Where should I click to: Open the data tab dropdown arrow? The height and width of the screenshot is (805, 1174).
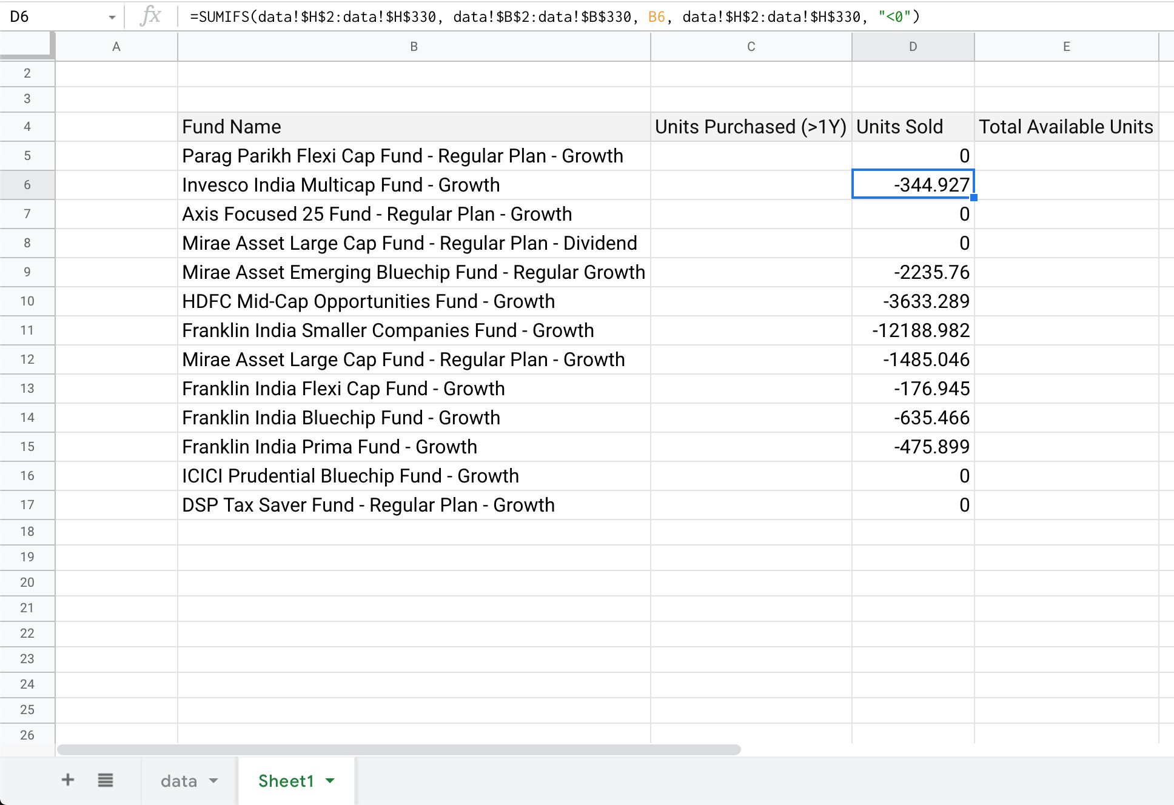(x=213, y=781)
